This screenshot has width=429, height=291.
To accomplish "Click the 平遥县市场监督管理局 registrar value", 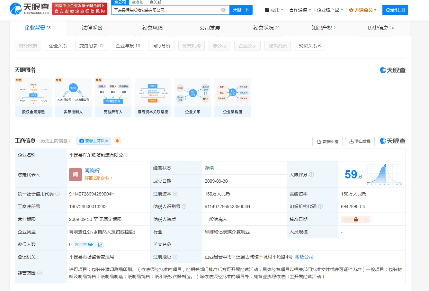I will coord(92,257).
